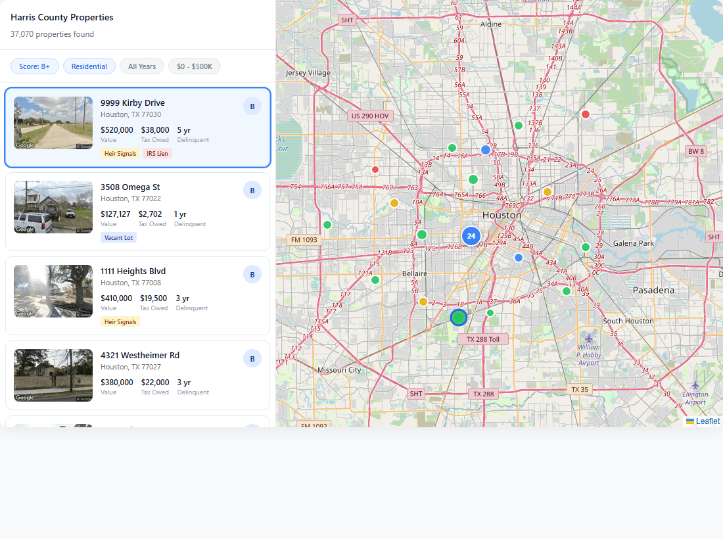723x539 pixels.
Task: Click the street view thumbnail for 3508 Omega St
Action: click(53, 207)
